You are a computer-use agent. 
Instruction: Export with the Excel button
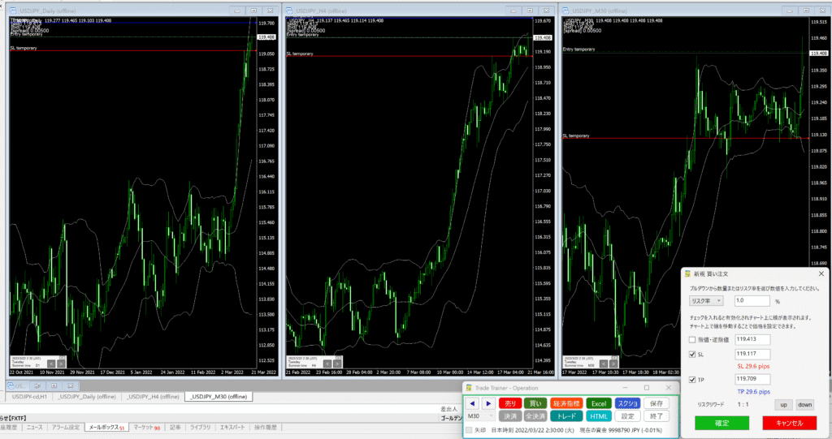click(x=599, y=403)
